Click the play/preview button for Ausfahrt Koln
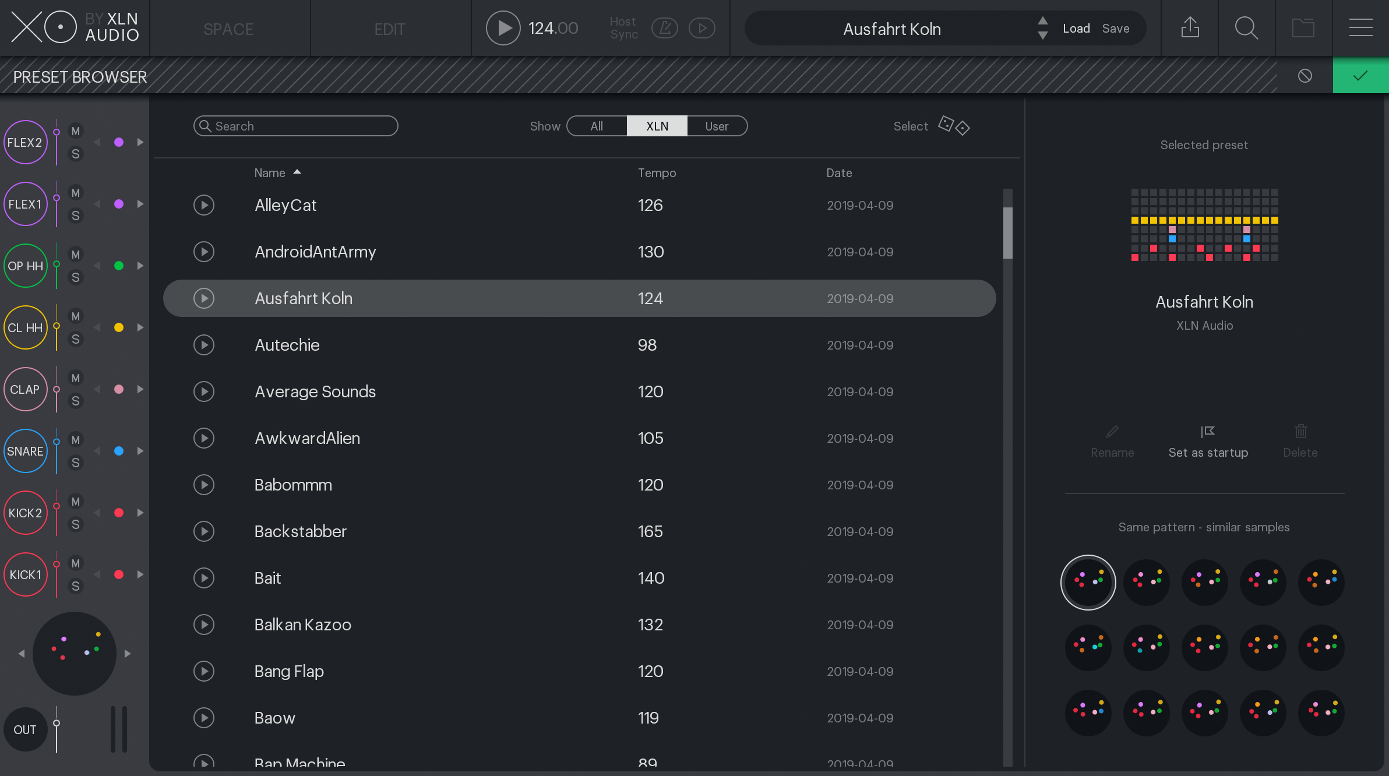 click(x=203, y=298)
